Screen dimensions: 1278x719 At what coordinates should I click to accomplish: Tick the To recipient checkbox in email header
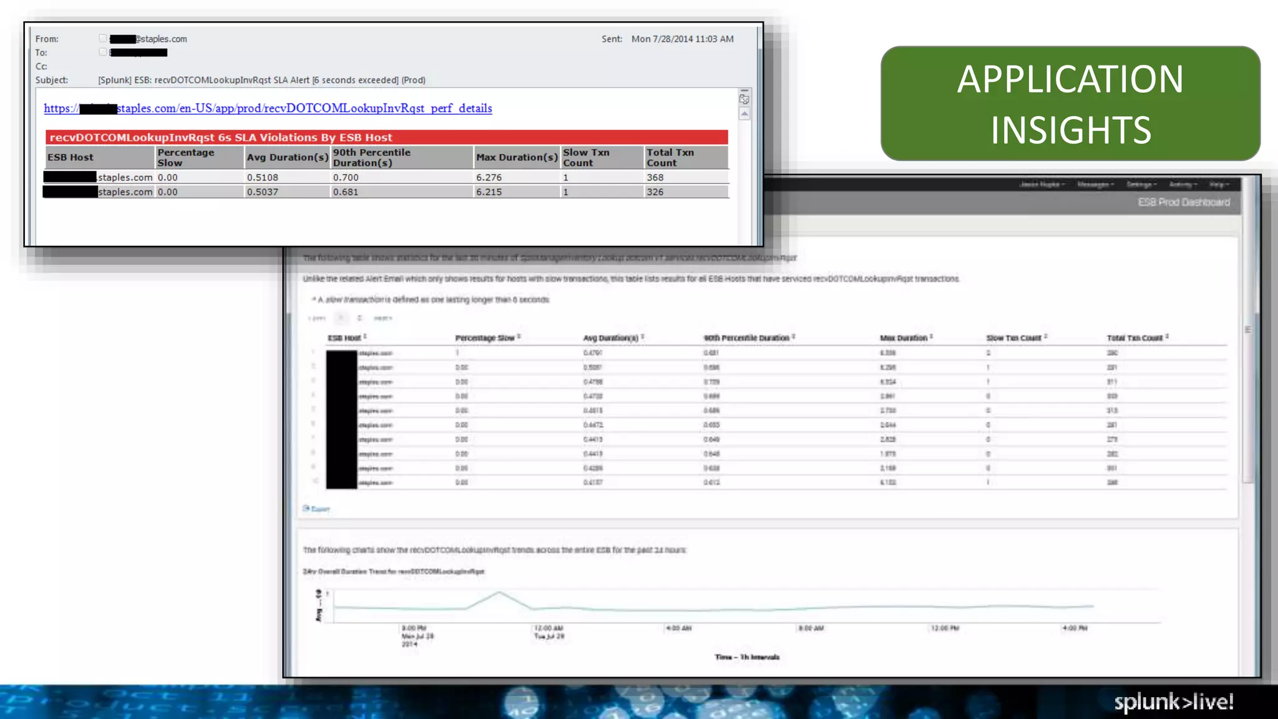(x=103, y=52)
